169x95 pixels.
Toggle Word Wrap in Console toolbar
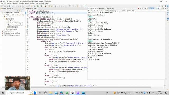tap(149, 8)
